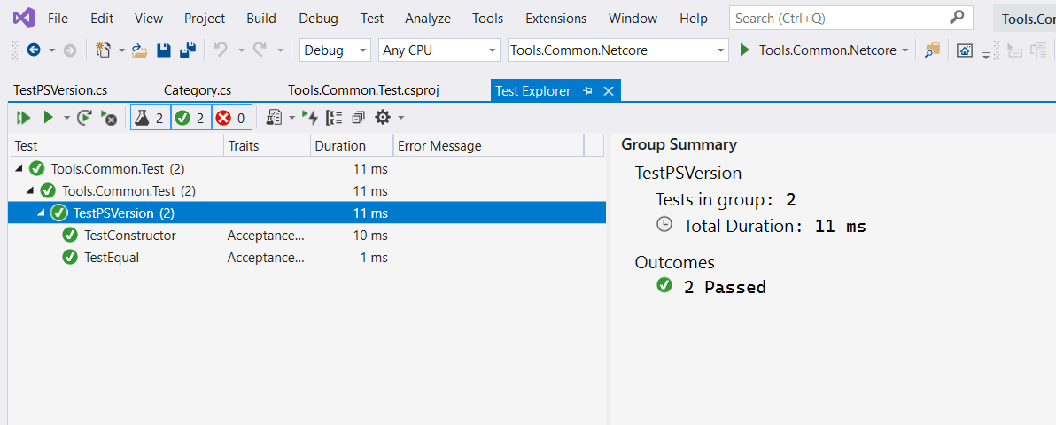Start debugging with green play Tools.Common.Netcore button
The width and height of the screenshot is (1056, 425).
click(819, 50)
